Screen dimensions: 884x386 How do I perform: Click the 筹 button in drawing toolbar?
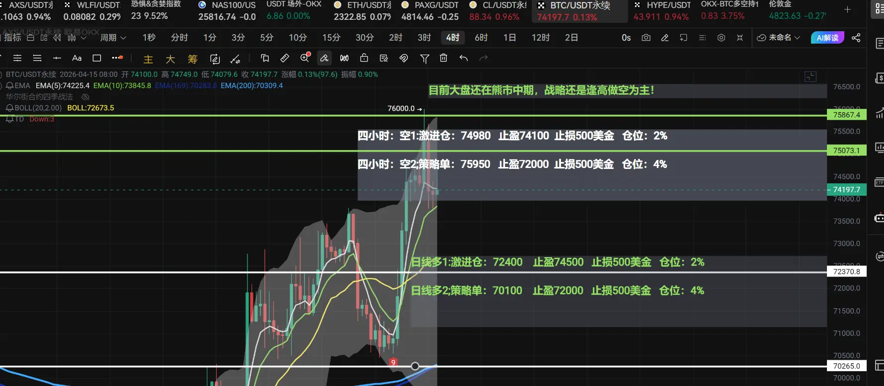[x=192, y=59]
